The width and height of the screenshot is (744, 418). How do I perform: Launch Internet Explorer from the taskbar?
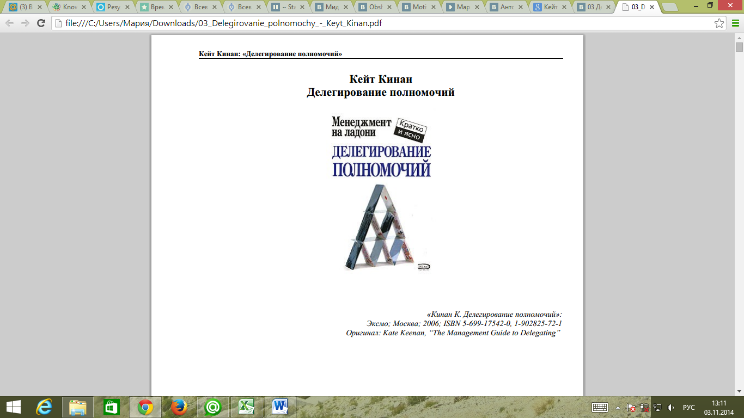click(x=45, y=407)
